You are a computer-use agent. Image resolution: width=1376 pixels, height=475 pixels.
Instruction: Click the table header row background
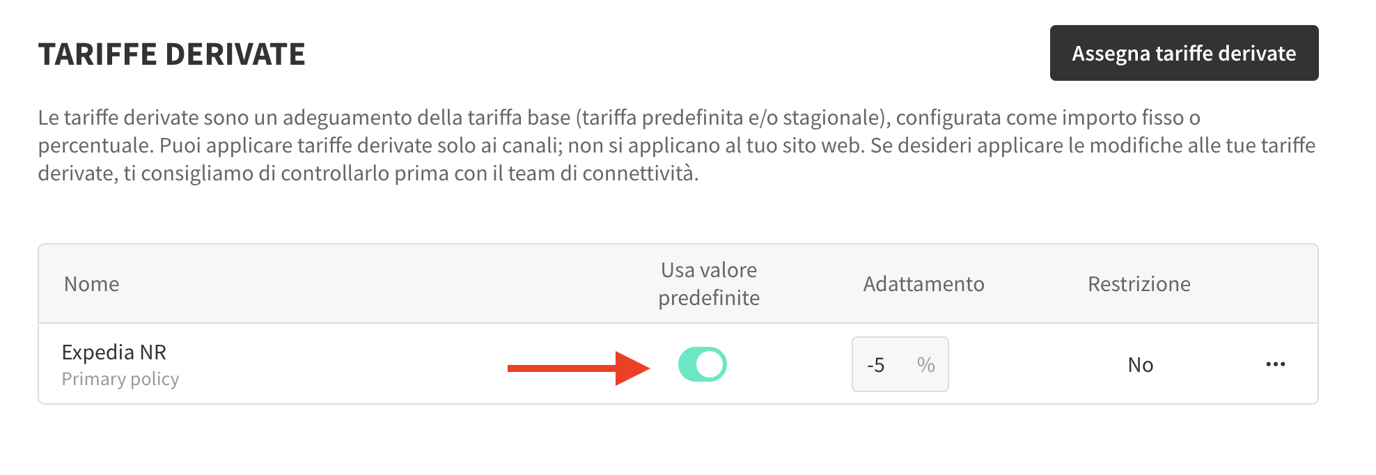point(678,283)
